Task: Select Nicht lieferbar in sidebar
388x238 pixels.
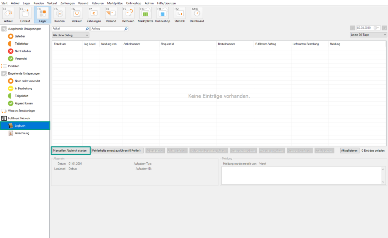Action: 23,51
